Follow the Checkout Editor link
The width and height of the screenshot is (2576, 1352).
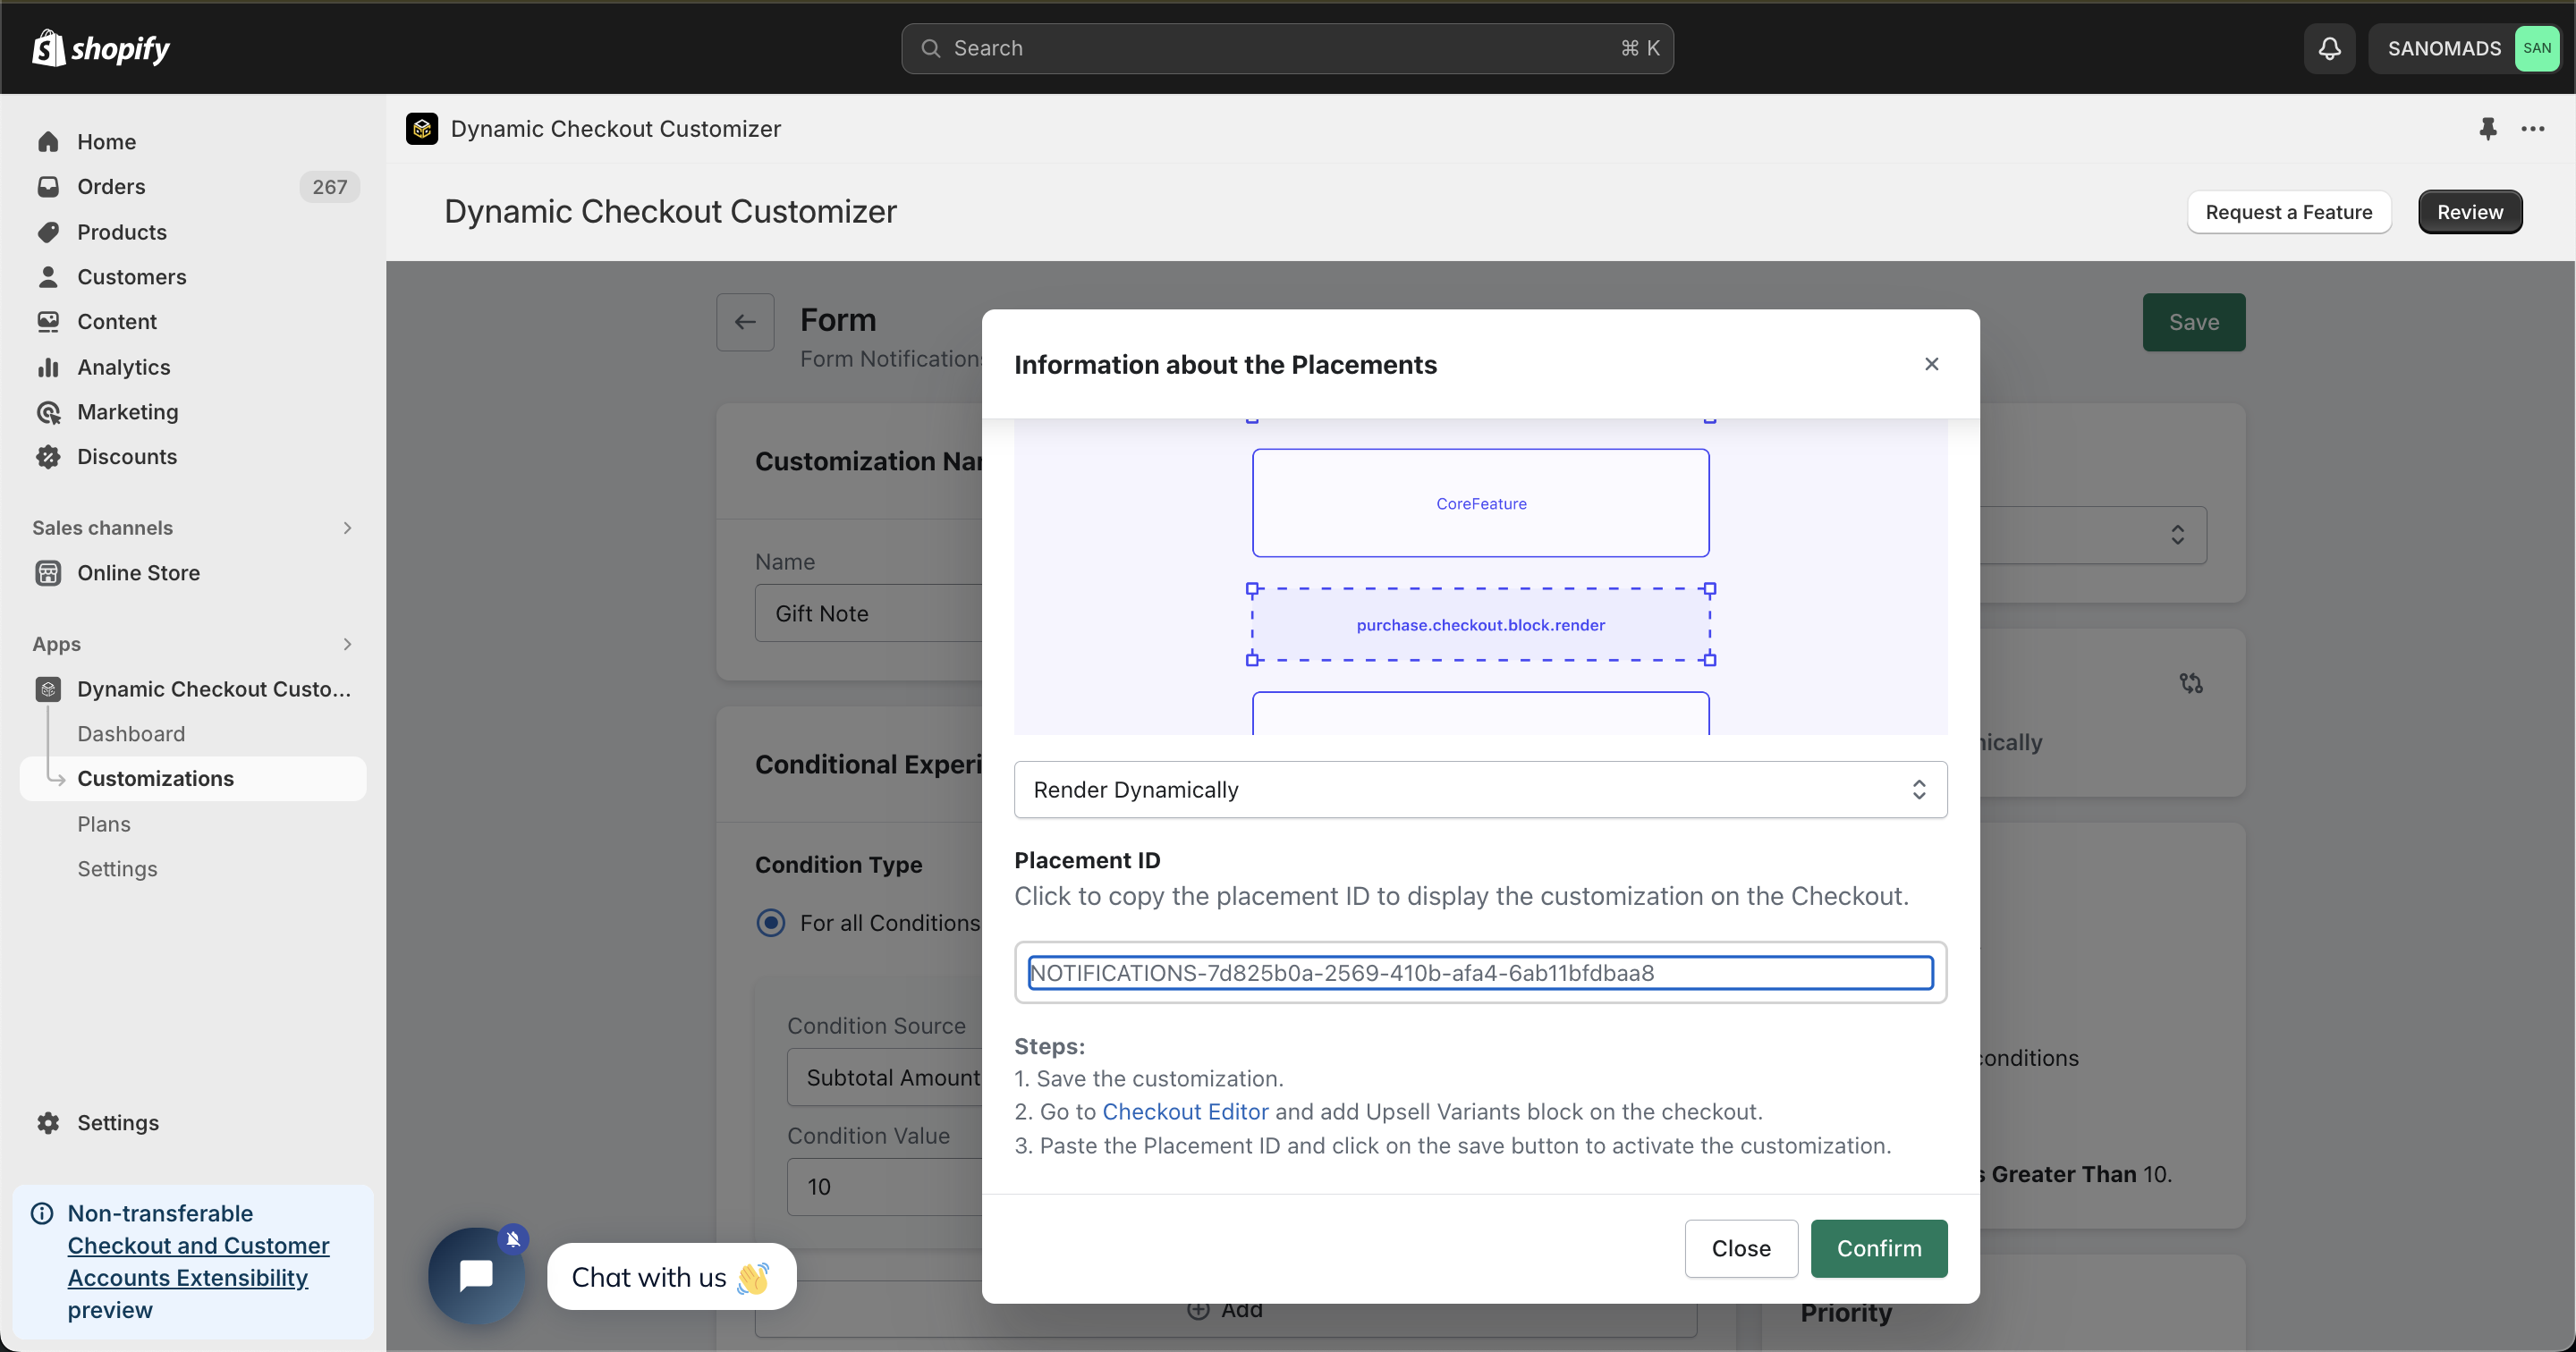tap(1185, 1112)
